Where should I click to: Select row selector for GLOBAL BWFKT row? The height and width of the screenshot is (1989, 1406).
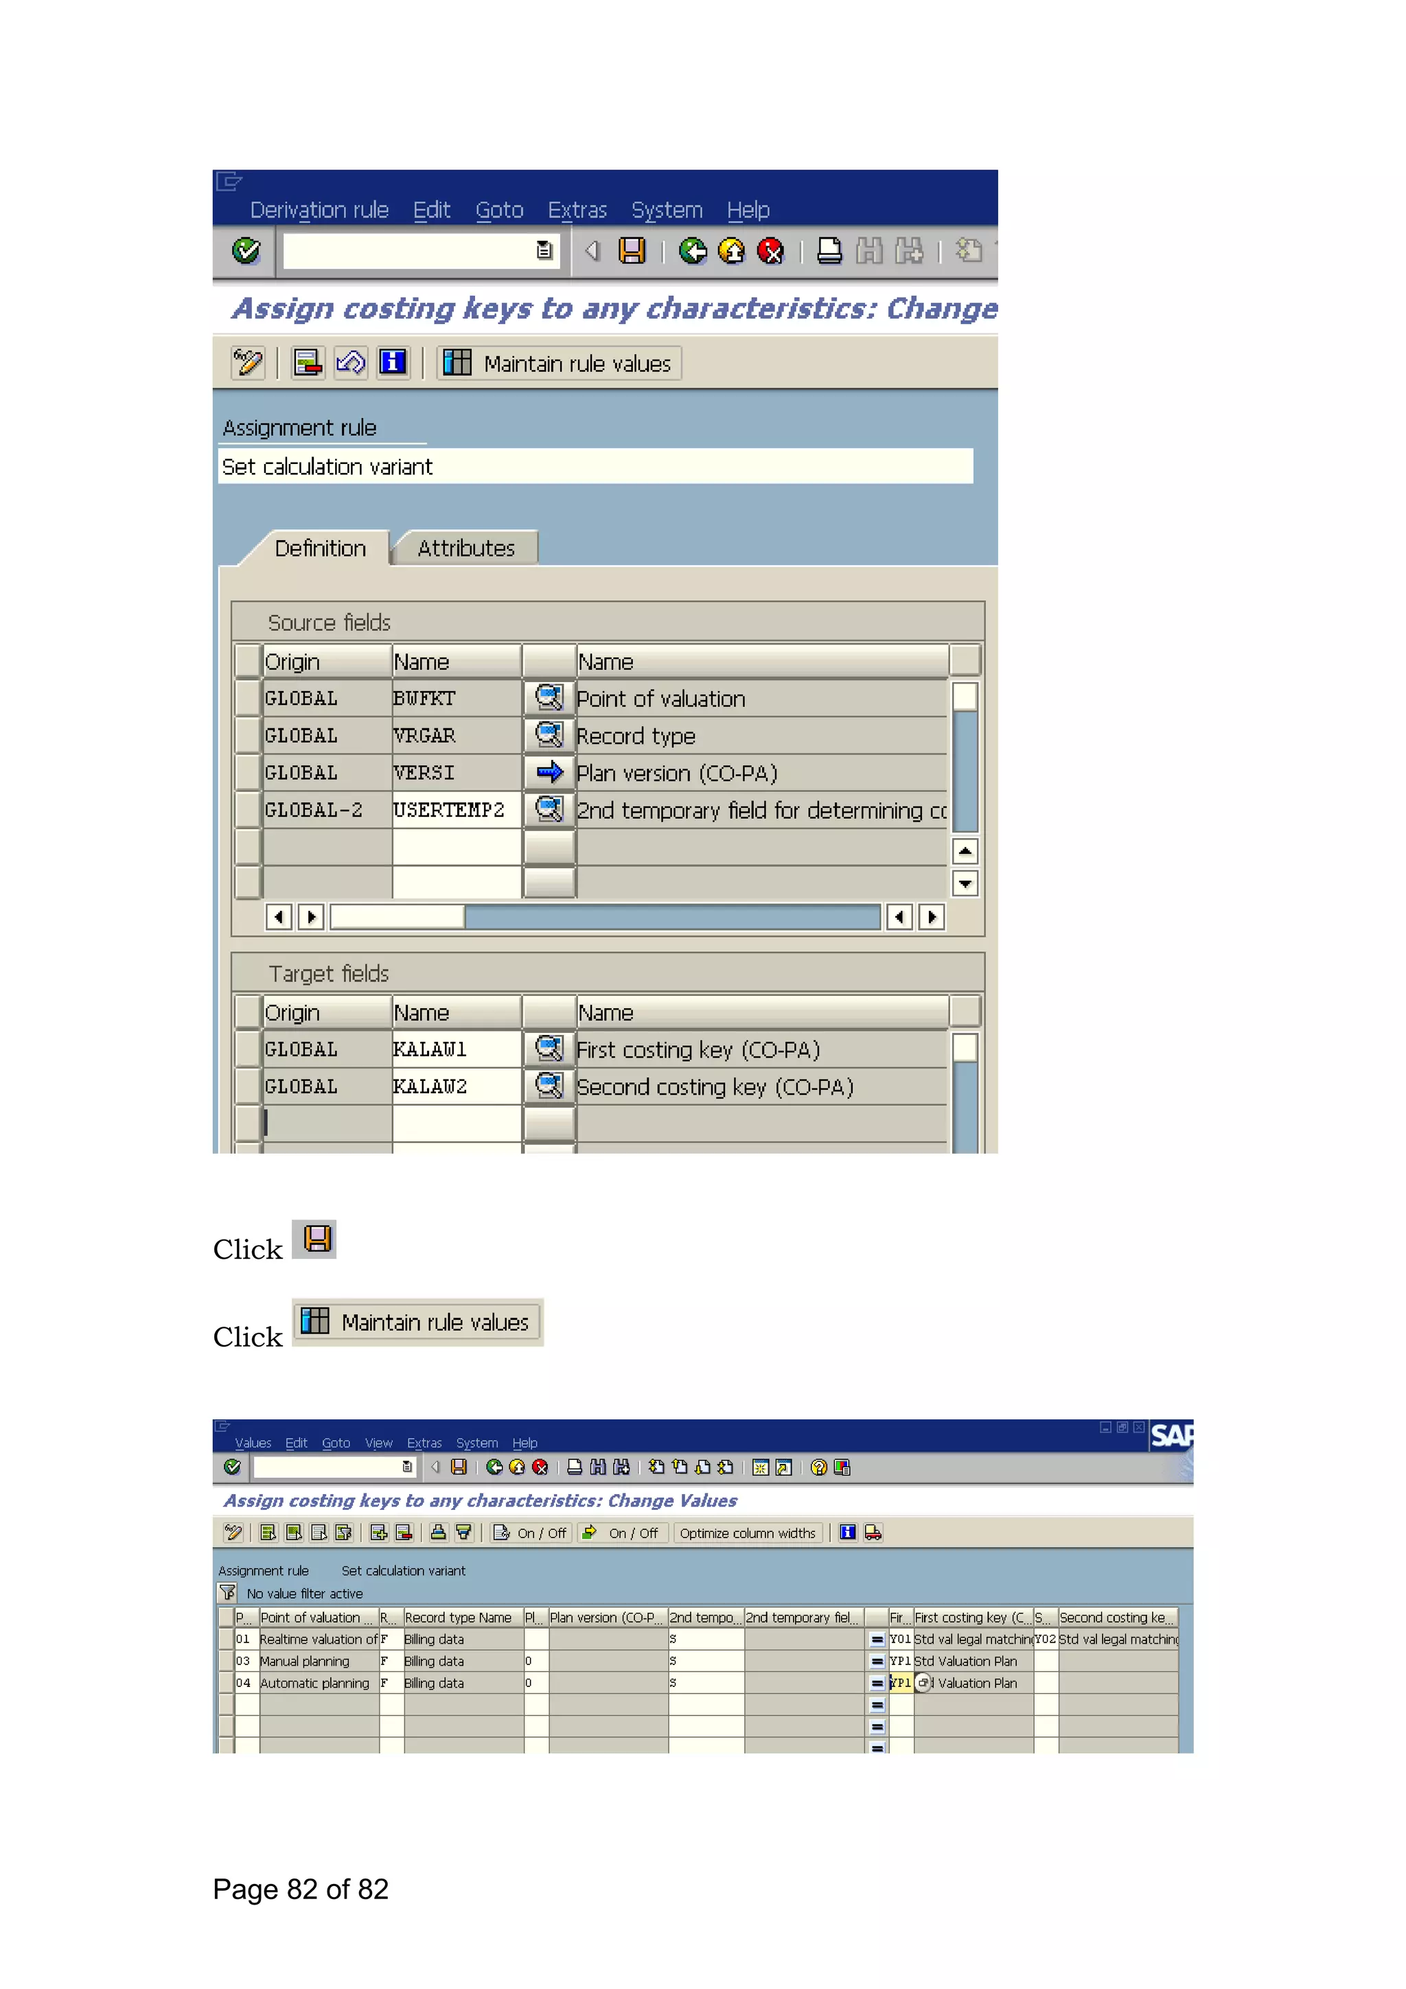(x=249, y=698)
